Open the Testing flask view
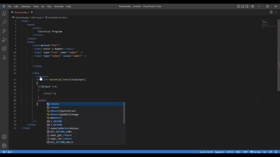The image size is (280, 157). pos(4,57)
